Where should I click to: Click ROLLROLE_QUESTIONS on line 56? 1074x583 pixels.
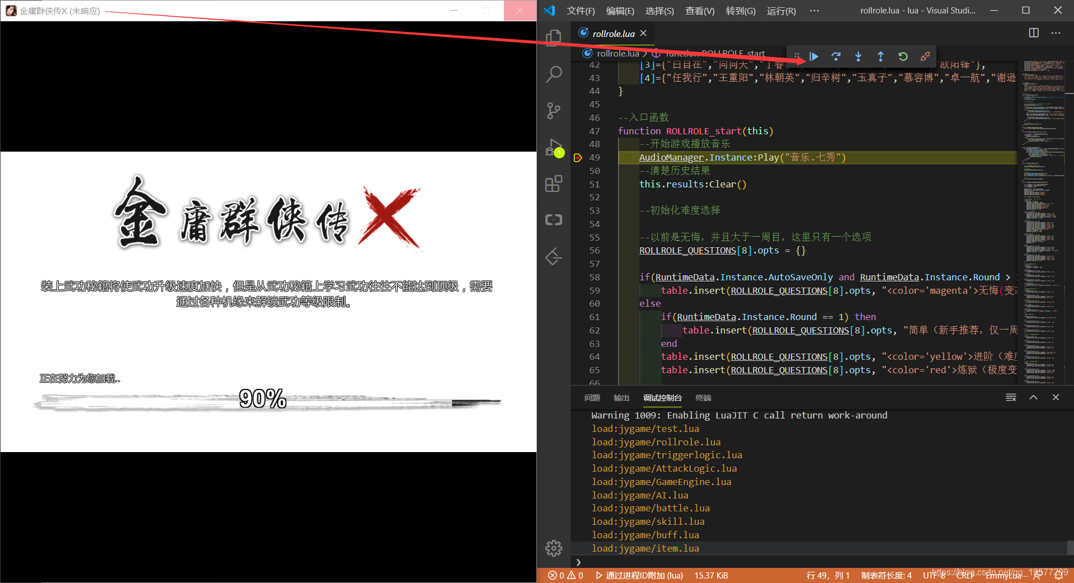click(x=687, y=251)
